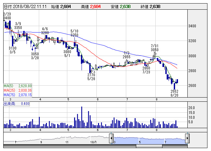Click the 10.0 volume axis label
This screenshot has width=211, height=151.
(192, 118)
